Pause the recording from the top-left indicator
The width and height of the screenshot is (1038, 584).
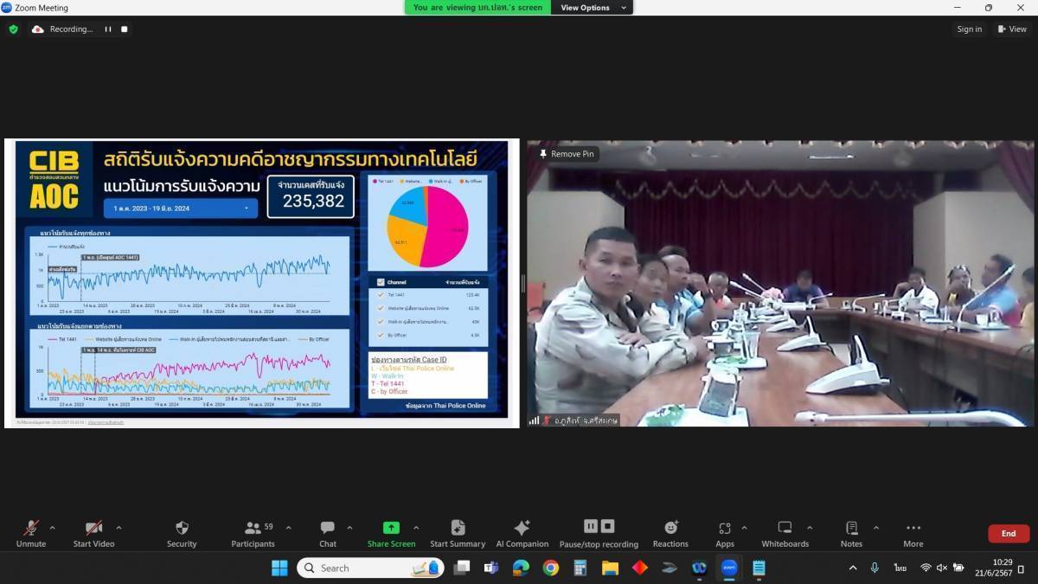pyautogui.click(x=108, y=29)
